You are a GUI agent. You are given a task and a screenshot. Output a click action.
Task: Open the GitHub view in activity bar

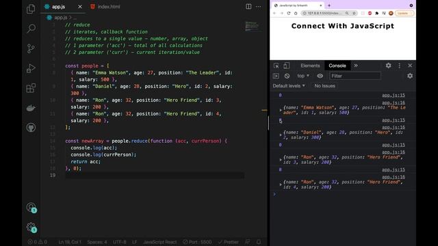pyautogui.click(x=31, y=128)
